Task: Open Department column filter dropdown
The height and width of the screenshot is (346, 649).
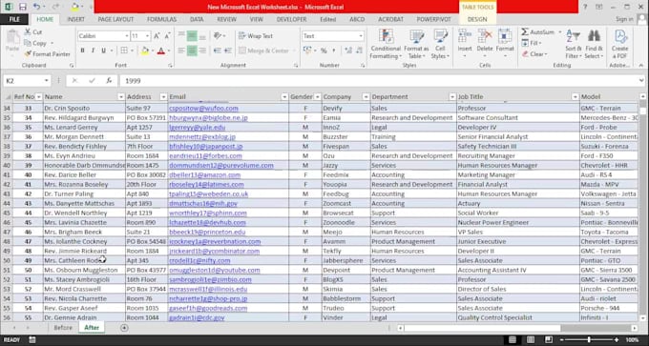Action: coord(452,96)
